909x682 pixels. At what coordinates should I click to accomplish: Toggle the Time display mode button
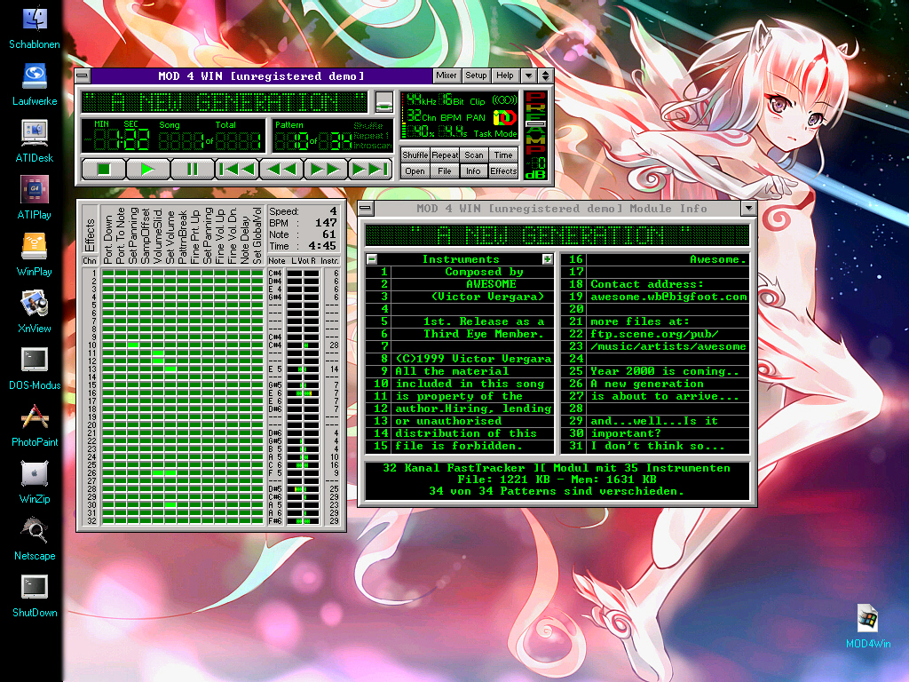[503, 155]
